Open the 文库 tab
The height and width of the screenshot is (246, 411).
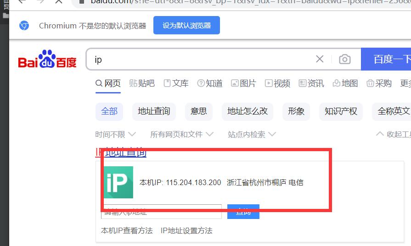[x=176, y=83]
